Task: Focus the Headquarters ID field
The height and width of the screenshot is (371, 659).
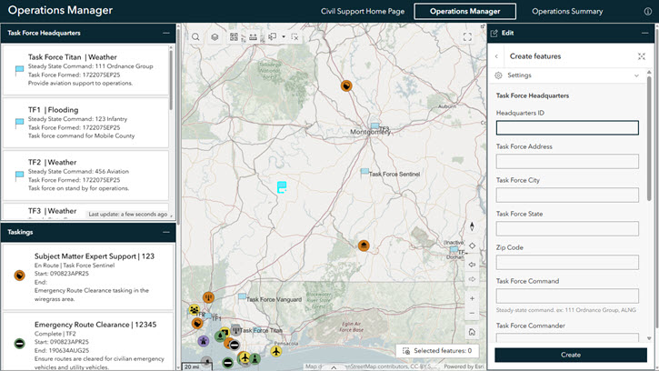Action: tap(567, 128)
